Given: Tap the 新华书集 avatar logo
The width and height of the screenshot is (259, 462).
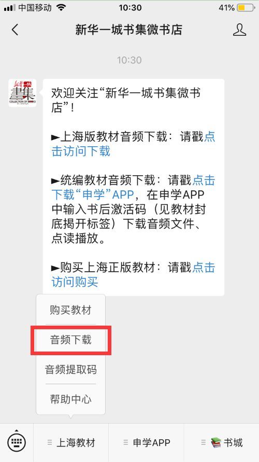Looking at the screenshot, I should pyautogui.click(x=22, y=93).
